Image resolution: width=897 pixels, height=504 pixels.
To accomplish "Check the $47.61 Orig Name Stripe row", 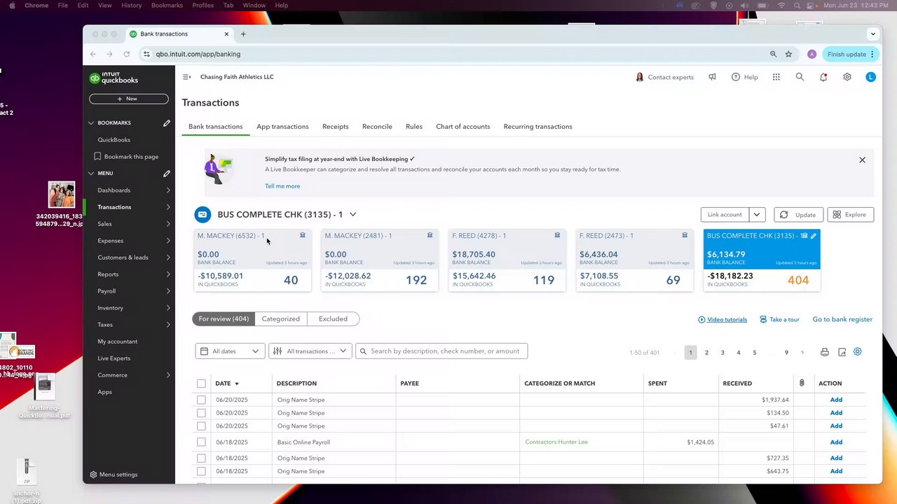I will 201,426.
